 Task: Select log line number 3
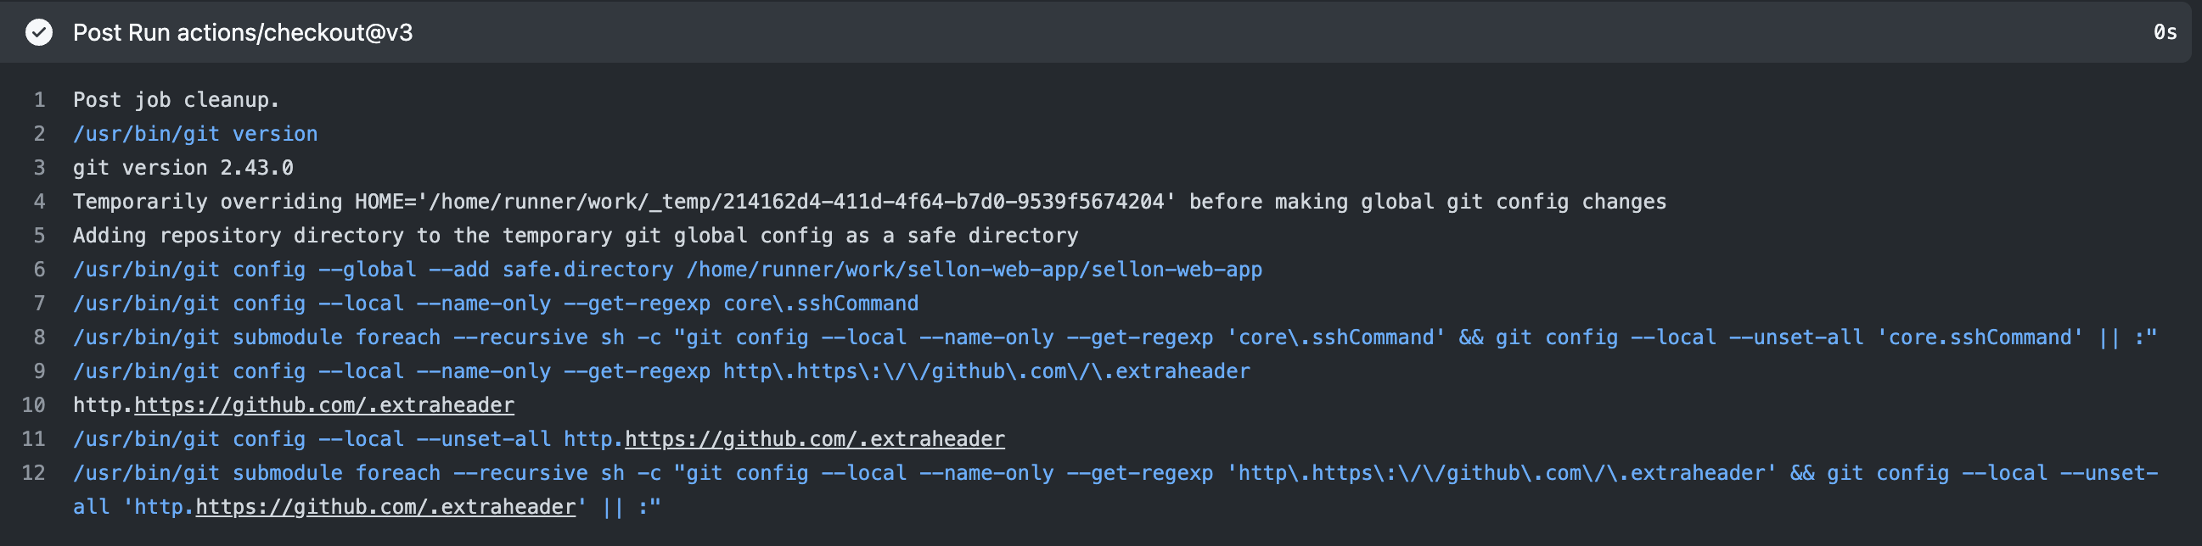(39, 168)
